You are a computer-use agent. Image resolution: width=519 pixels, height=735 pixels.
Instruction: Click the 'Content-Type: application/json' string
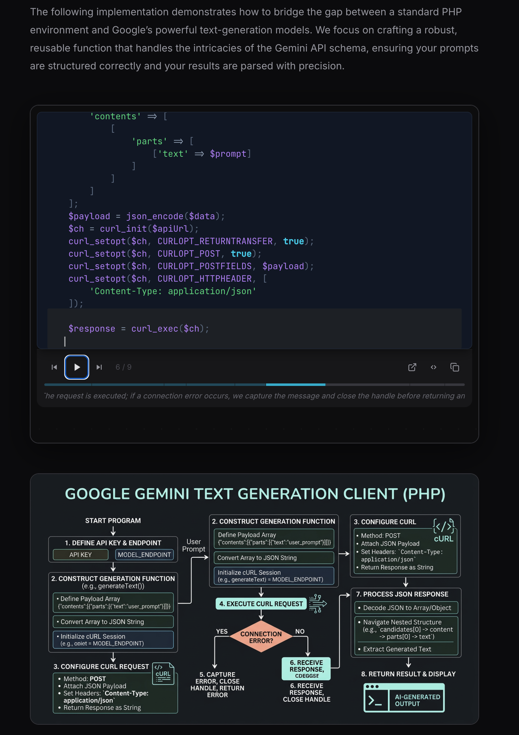point(173,291)
